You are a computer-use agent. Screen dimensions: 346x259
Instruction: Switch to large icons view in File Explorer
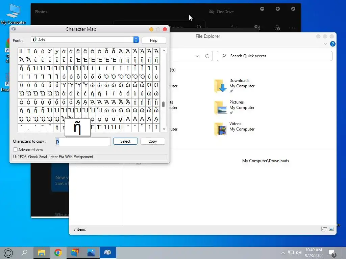pyautogui.click(x=331, y=229)
